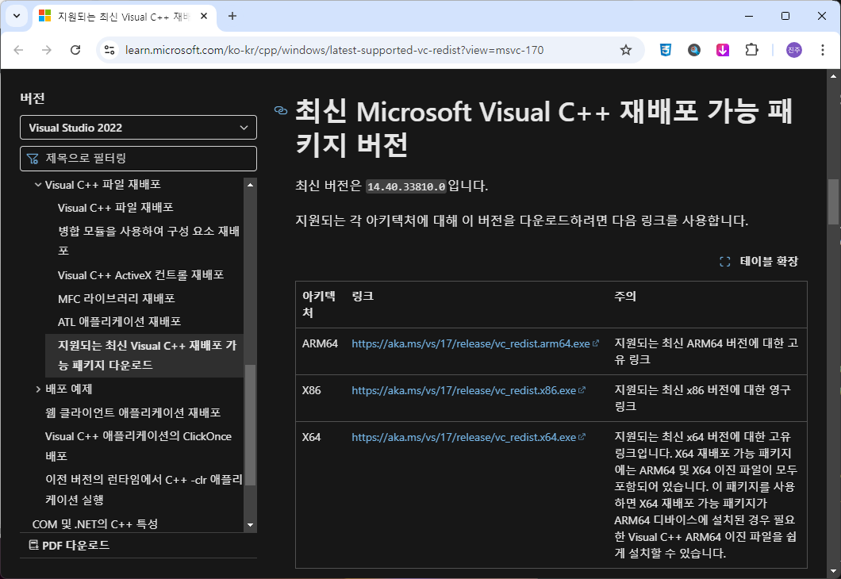Expand the 배포 예제 tree node
The height and width of the screenshot is (579, 841).
tap(38, 389)
